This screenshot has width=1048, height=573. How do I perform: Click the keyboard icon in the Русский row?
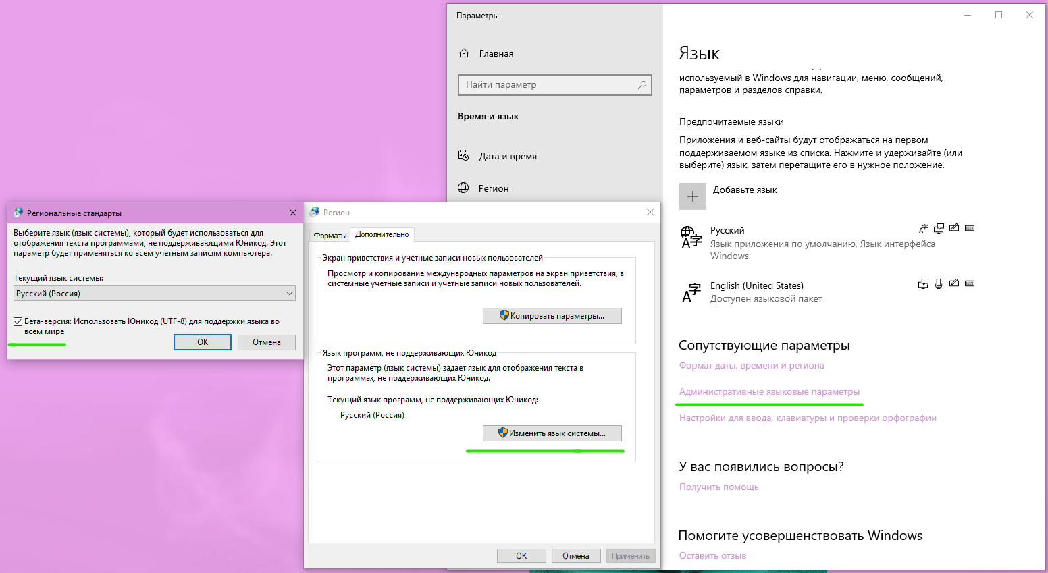click(x=970, y=228)
